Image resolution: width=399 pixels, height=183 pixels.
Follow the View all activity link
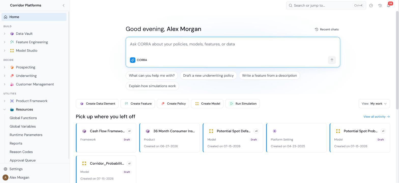pyautogui.click(x=377, y=117)
